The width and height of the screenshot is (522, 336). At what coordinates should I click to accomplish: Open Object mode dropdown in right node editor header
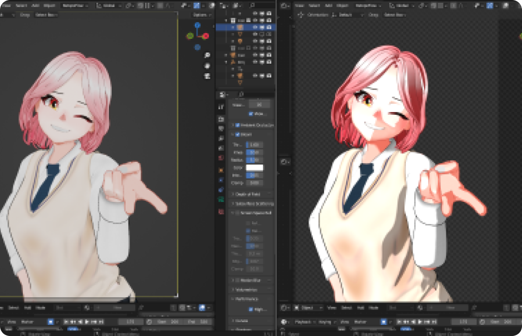(x=308, y=308)
